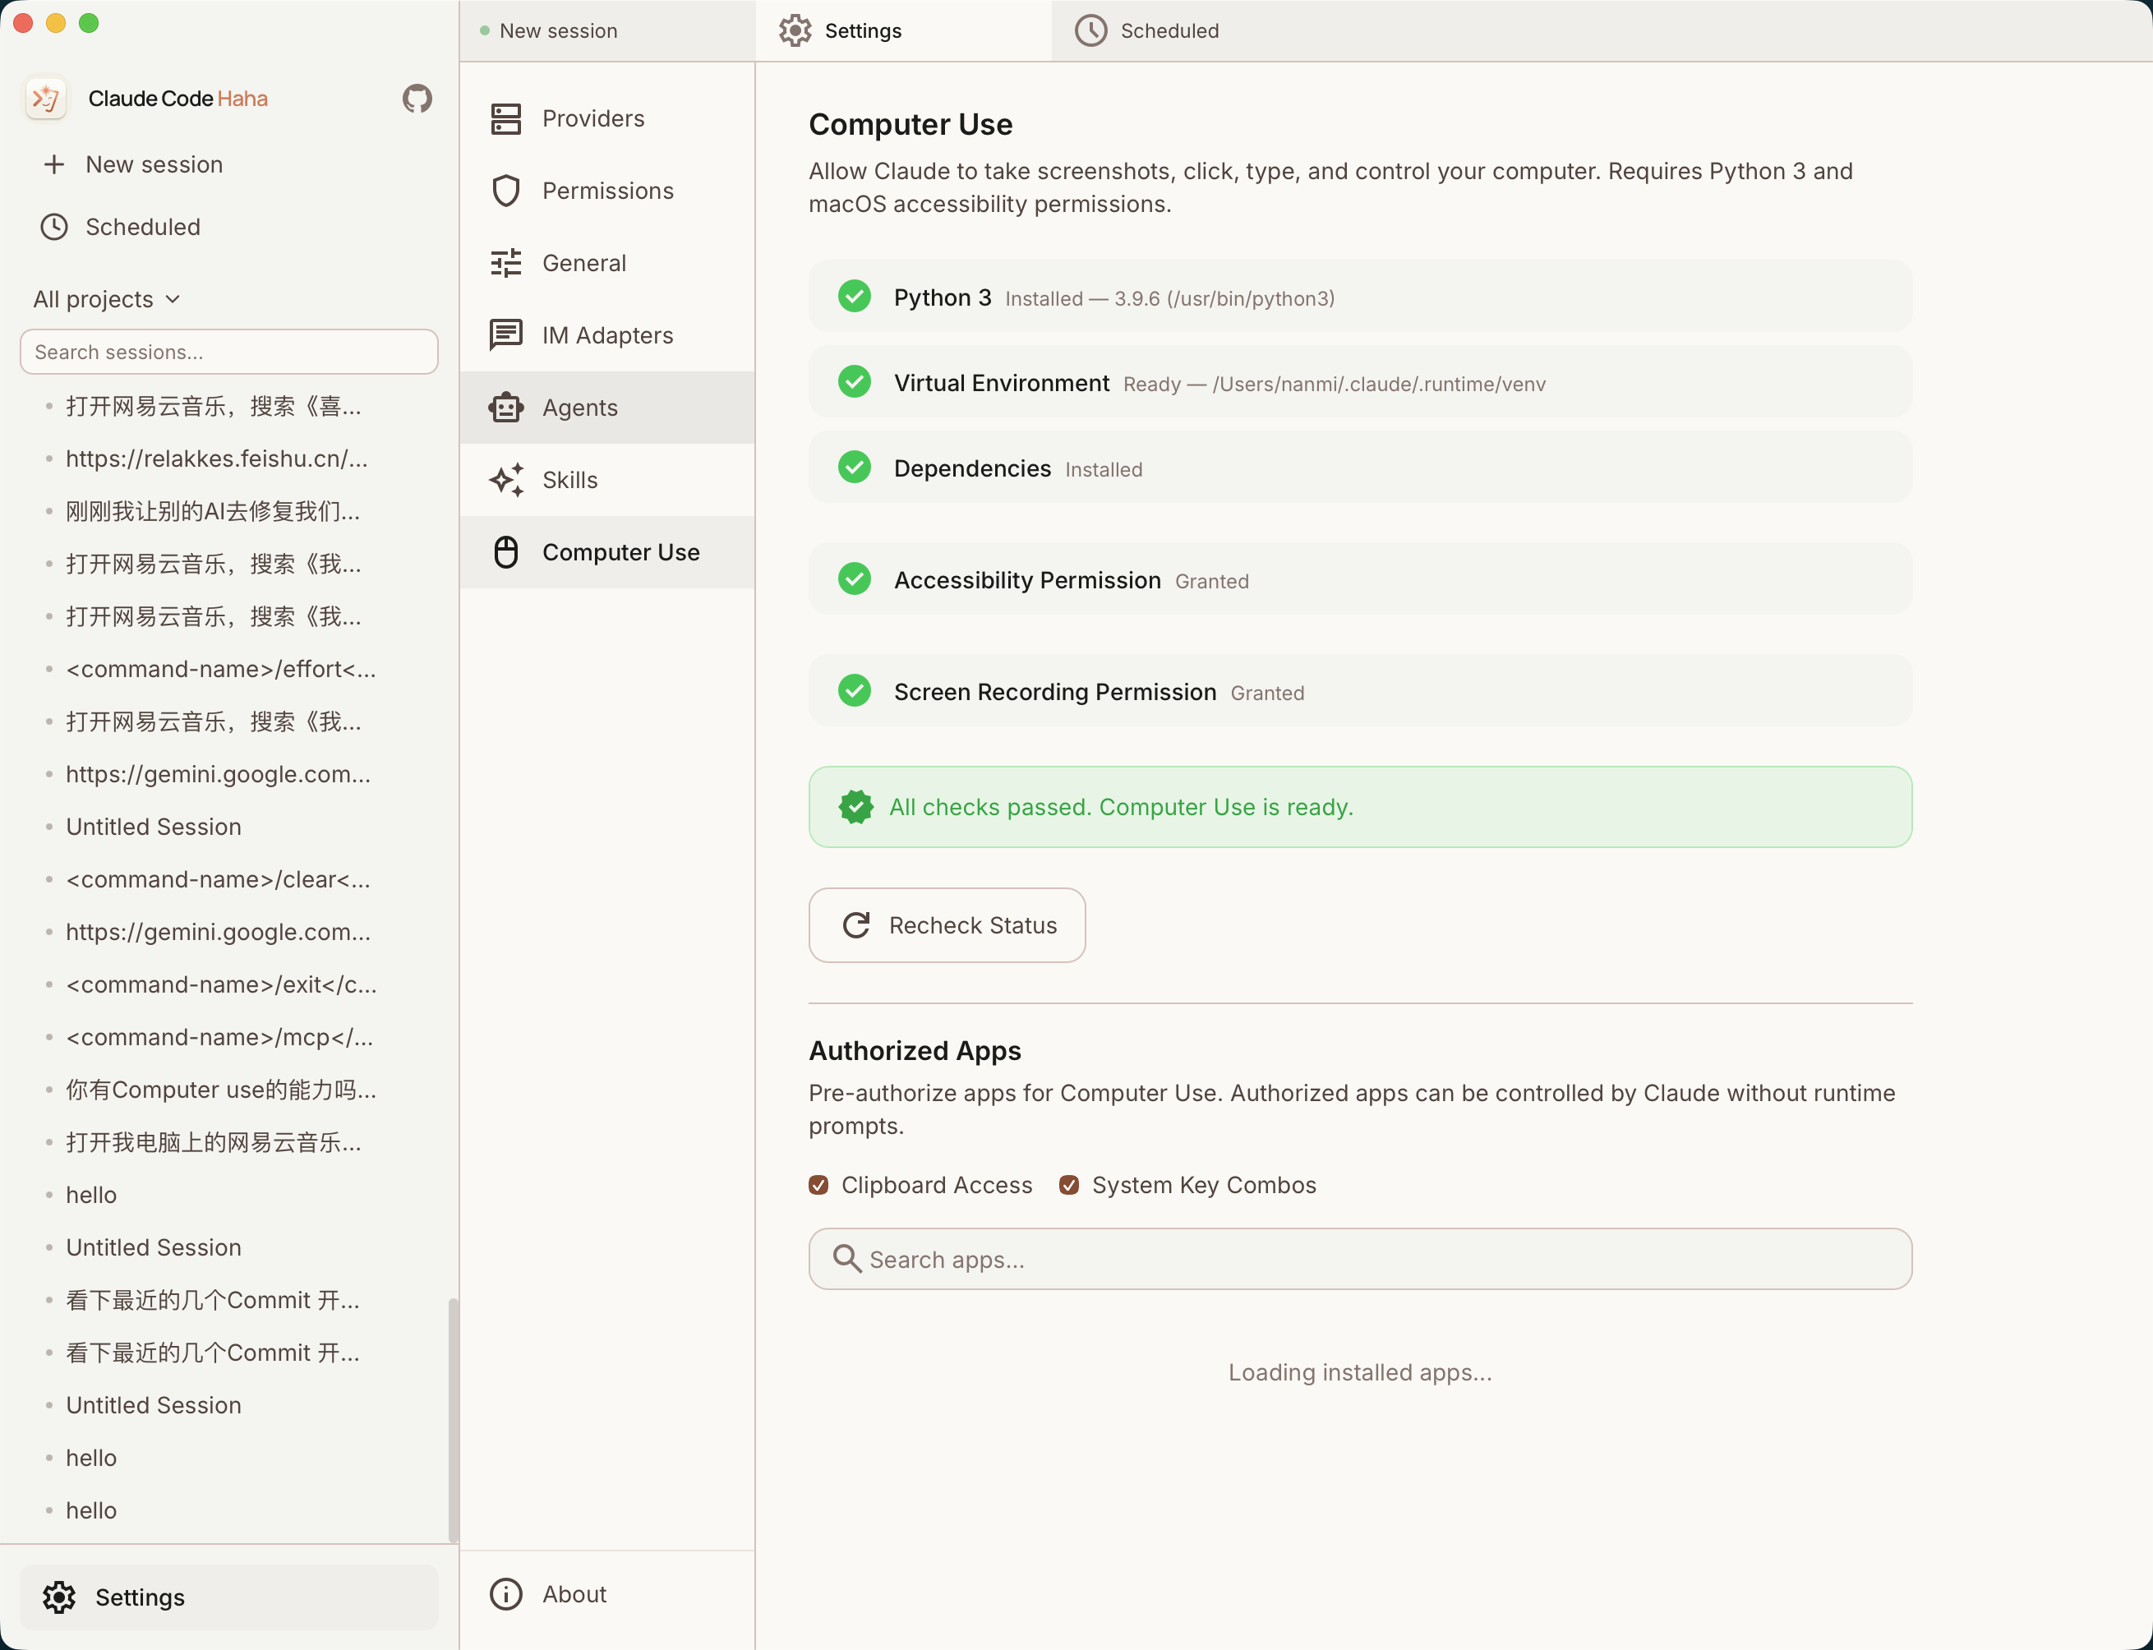Click the Providers server icon

506,119
